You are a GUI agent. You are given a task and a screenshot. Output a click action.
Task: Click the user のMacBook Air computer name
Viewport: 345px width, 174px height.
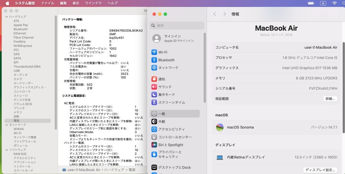tap(321, 47)
